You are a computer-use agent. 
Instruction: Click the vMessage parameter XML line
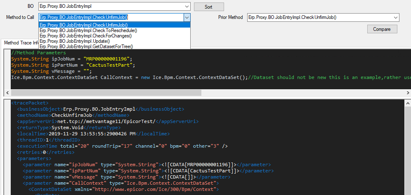coord(127,177)
